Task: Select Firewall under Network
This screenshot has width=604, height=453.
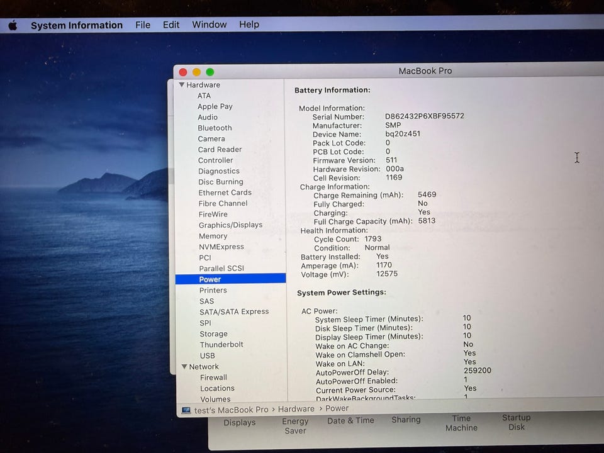Action: [213, 377]
